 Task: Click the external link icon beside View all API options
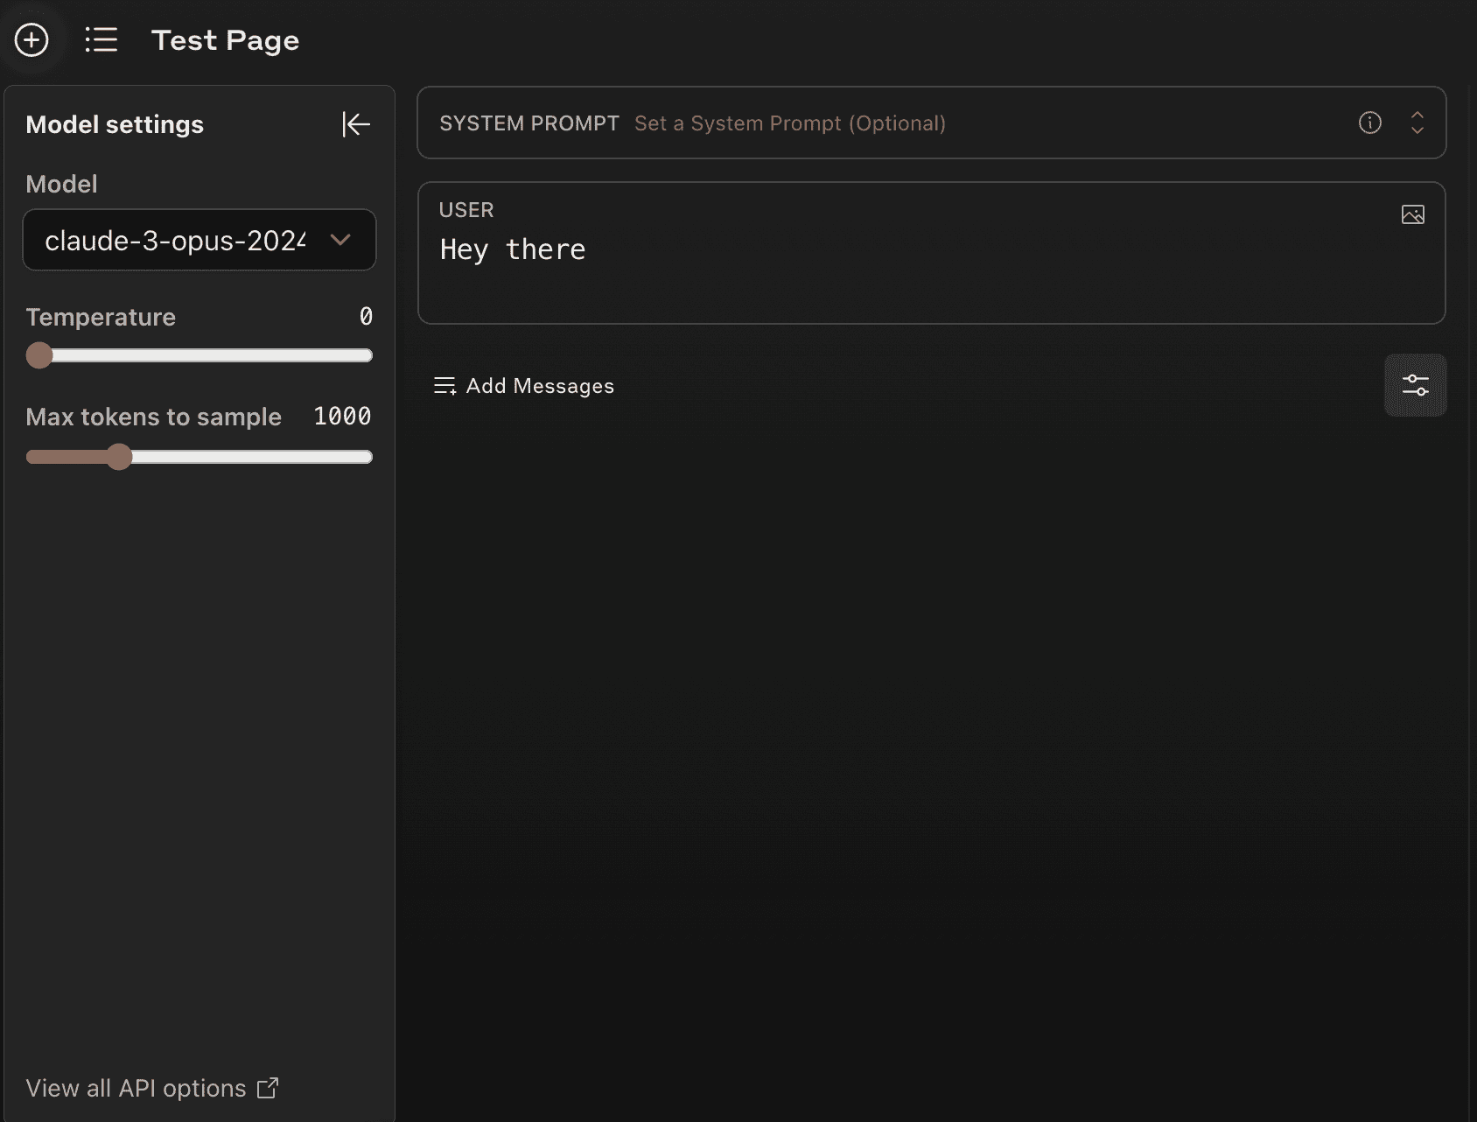267,1088
